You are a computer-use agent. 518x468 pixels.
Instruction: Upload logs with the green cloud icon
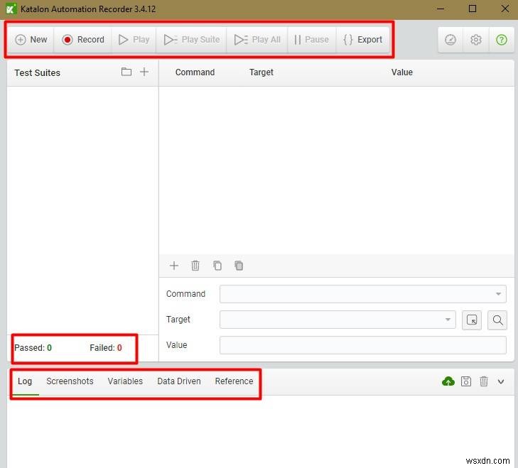tap(448, 381)
